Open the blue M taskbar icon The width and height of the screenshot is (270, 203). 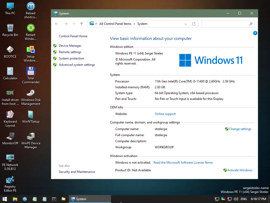pos(25,199)
